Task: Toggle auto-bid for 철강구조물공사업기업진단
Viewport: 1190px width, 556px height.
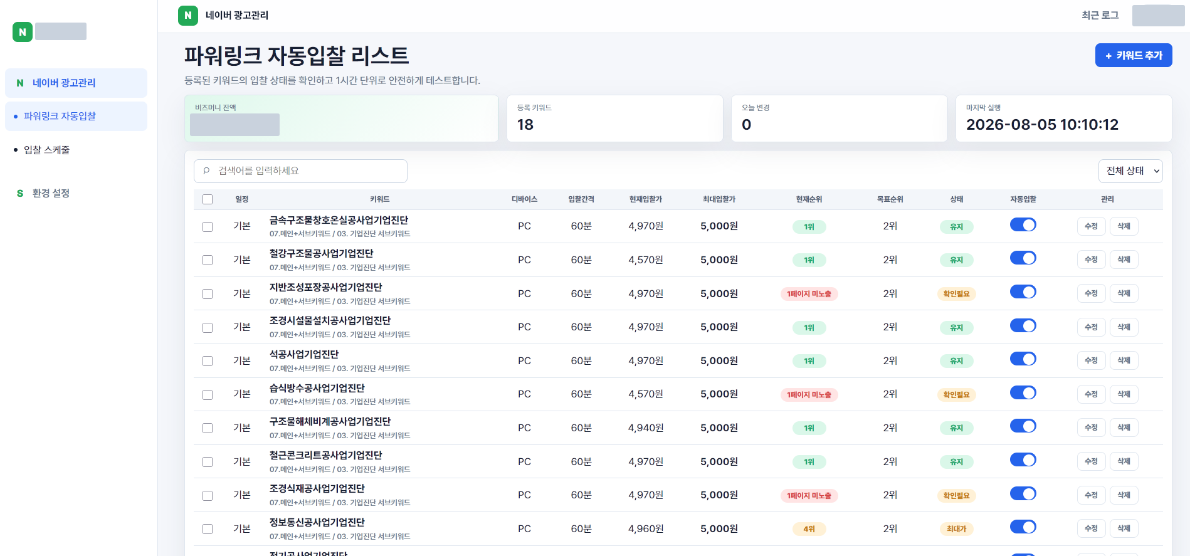Action: tap(1023, 258)
